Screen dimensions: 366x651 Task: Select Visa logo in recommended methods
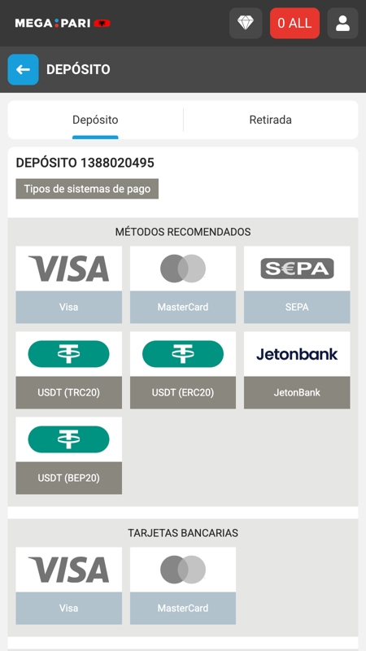coord(69,269)
